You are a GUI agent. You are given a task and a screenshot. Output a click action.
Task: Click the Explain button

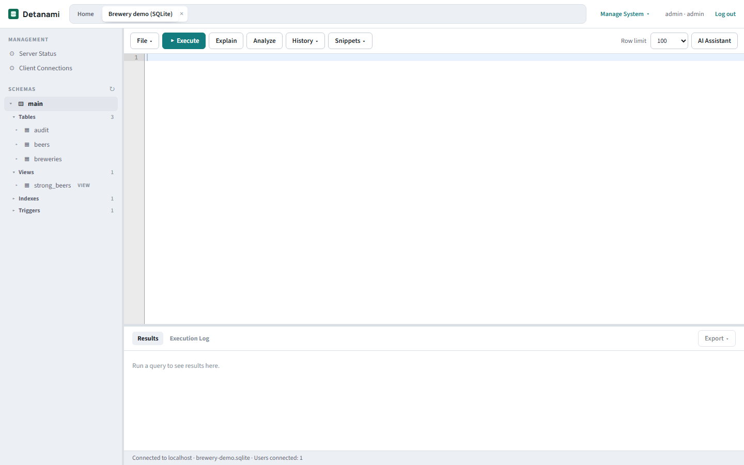226,41
